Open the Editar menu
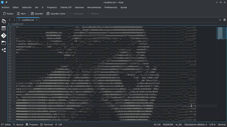Image resolution: width=227 pixels, height=127 pixels. pos(16,7)
